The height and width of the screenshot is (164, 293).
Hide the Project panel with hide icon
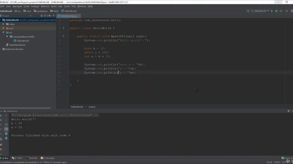tap(54, 16)
